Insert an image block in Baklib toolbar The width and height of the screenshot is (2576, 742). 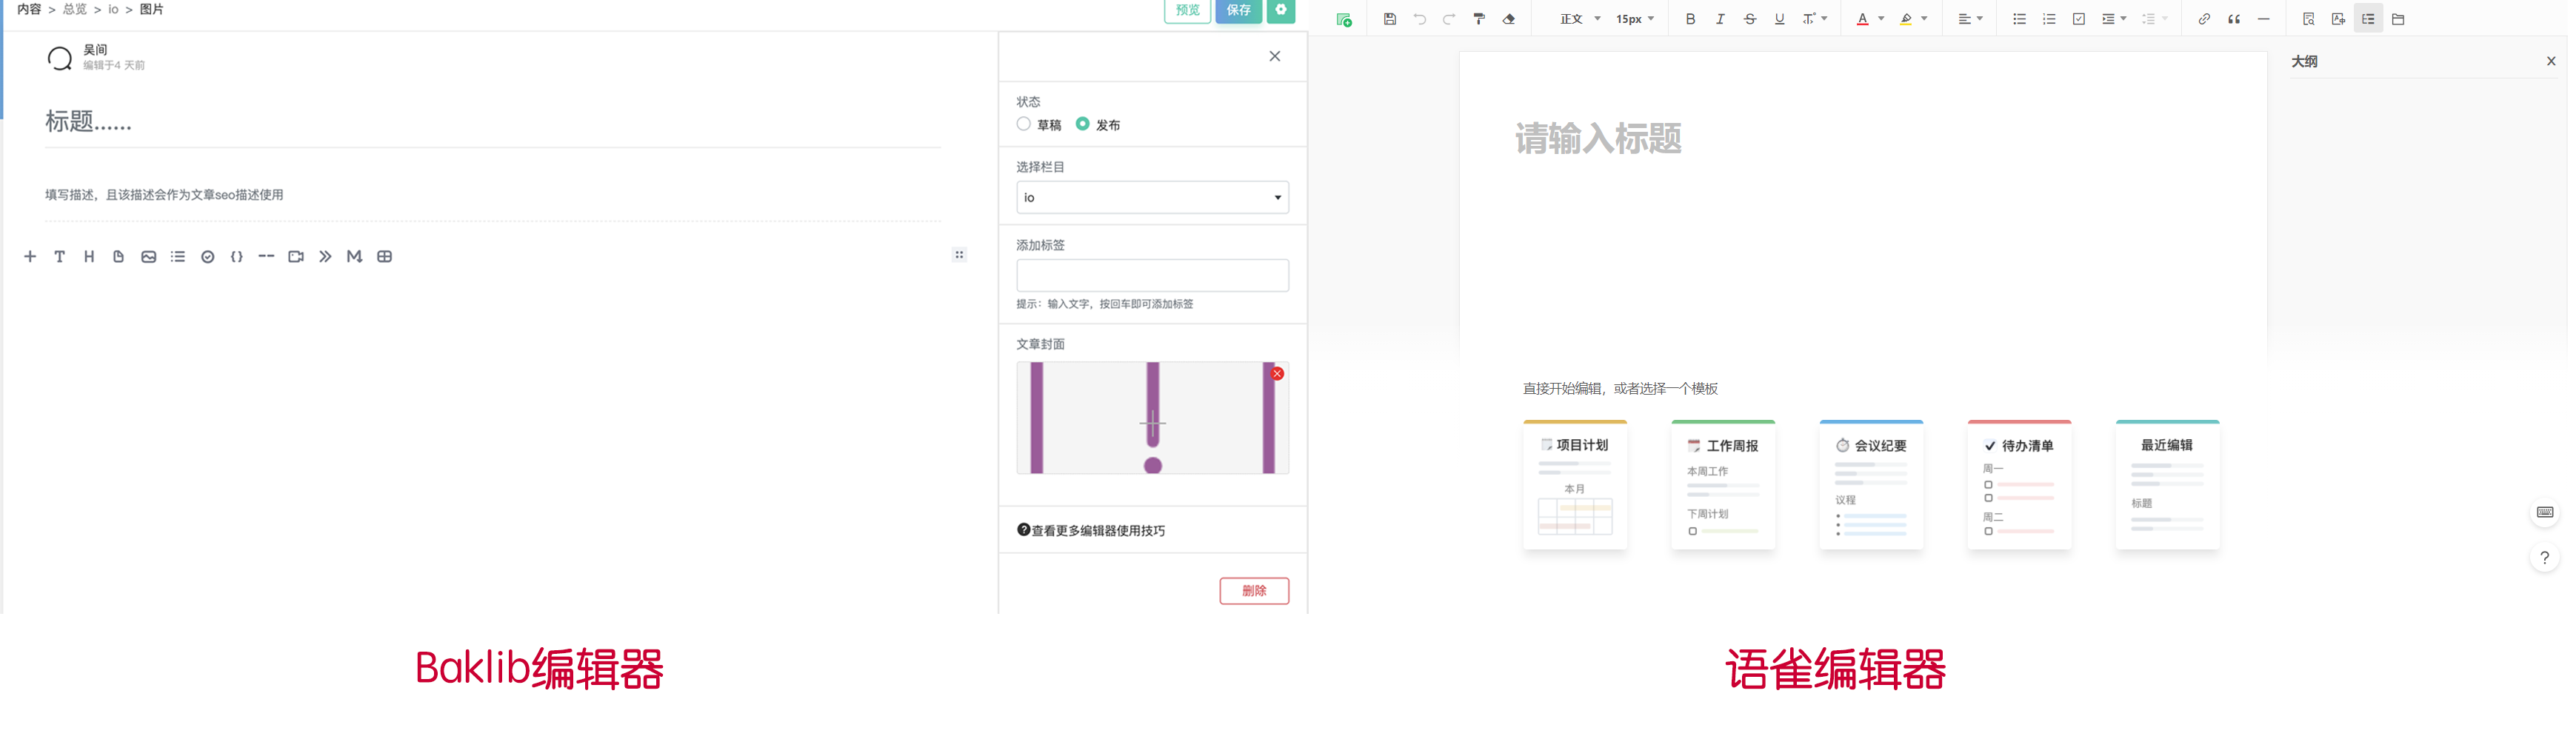[x=148, y=257]
